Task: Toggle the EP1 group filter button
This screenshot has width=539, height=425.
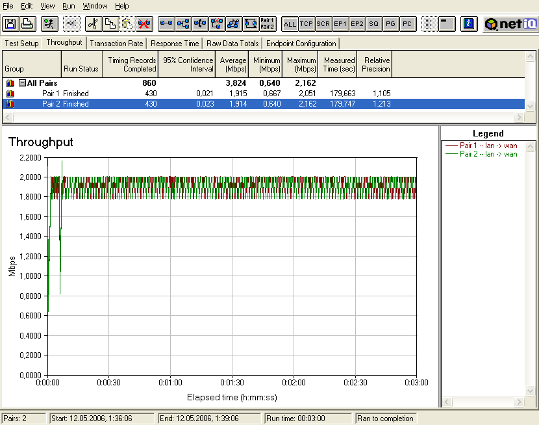Action: [x=340, y=24]
